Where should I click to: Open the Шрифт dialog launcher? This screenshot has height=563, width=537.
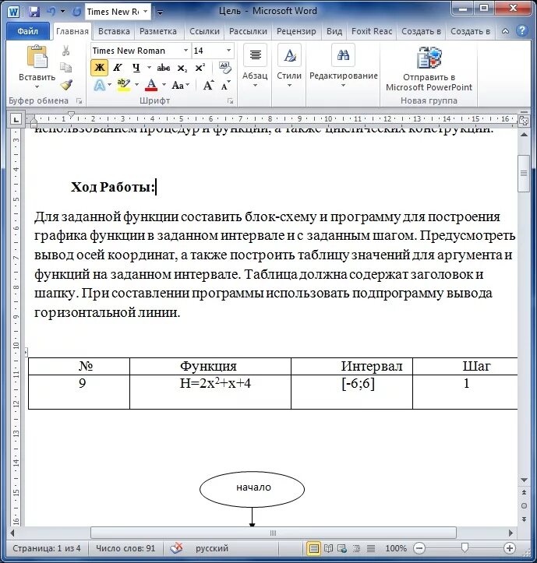230,101
